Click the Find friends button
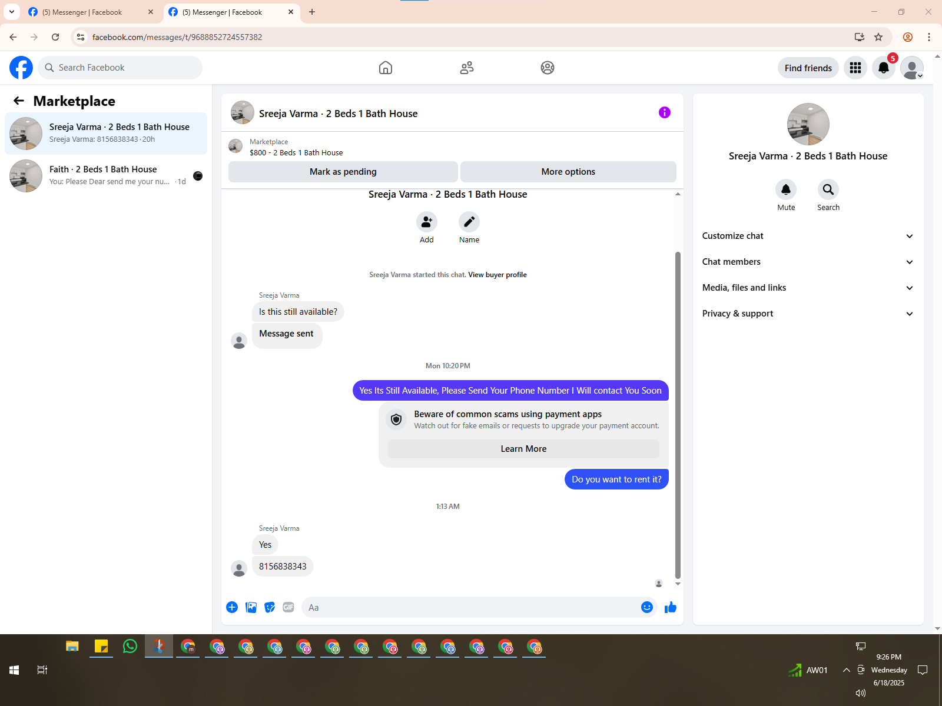Viewport: 942px width, 706px height. tap(808, 68)
